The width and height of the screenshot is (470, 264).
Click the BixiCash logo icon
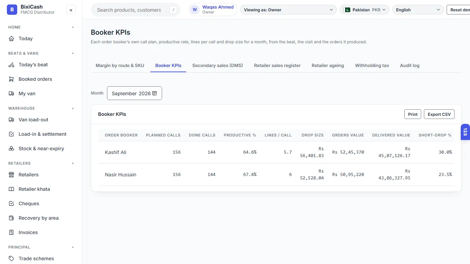pyautogui.click(x=12, y=10)
